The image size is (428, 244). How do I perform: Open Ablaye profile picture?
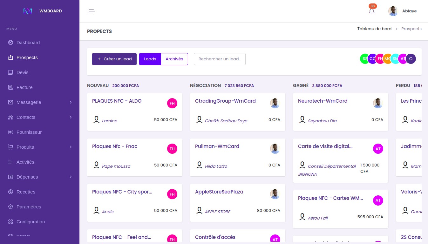click(x=393, y=11)
